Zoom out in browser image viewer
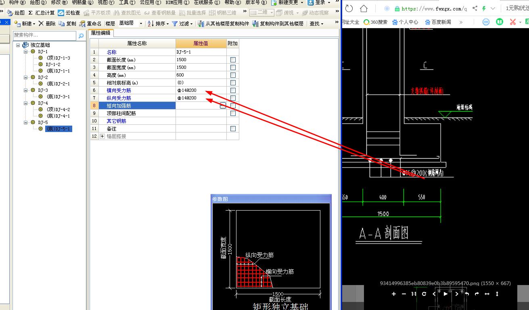 404,294
